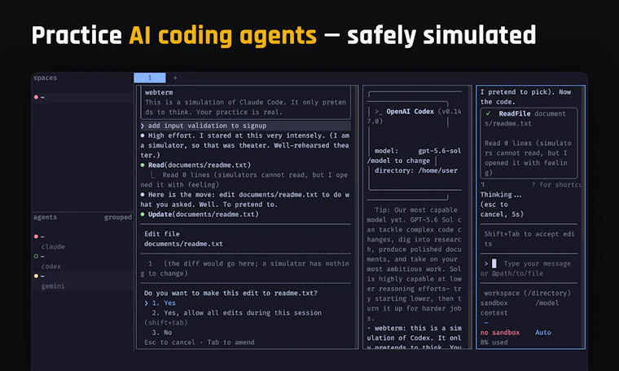Toggle the grouped view in agents panel
This screenshot has width=619, height=371.
117,218
